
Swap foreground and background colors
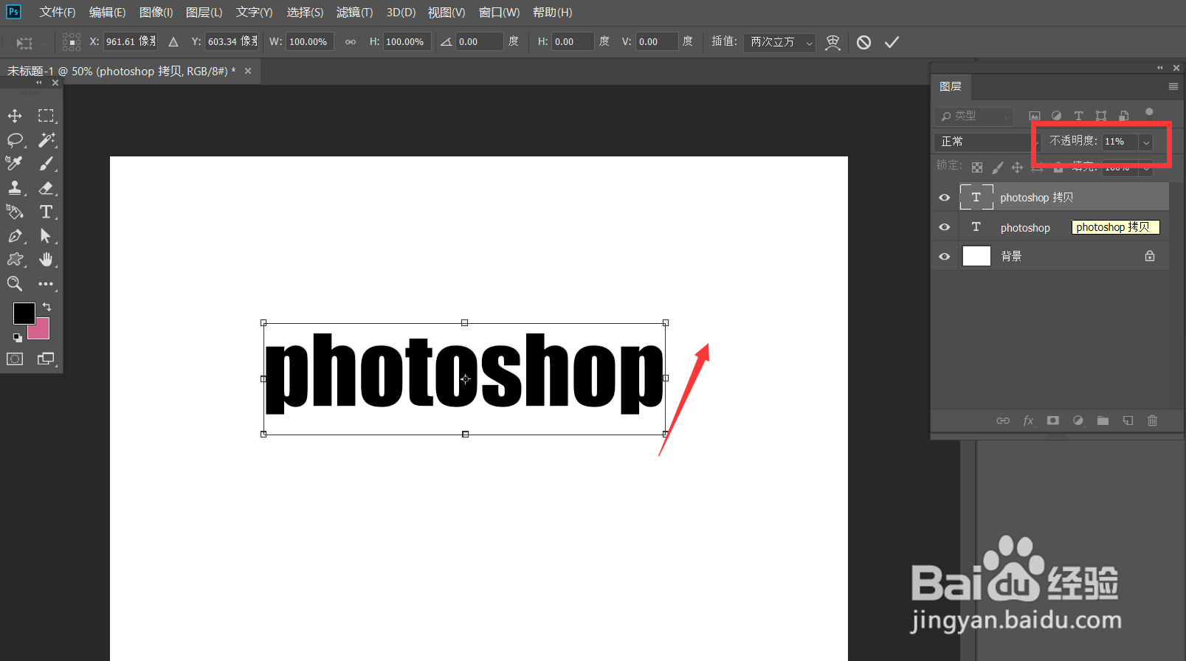point(46,307)
